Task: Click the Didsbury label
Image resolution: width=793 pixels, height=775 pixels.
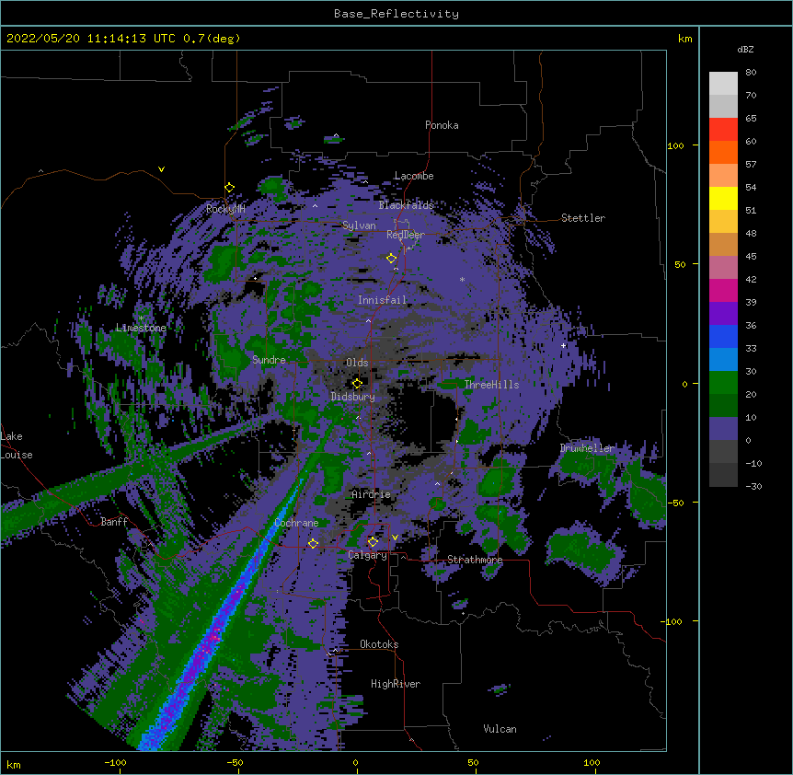Action: point(352,397)
